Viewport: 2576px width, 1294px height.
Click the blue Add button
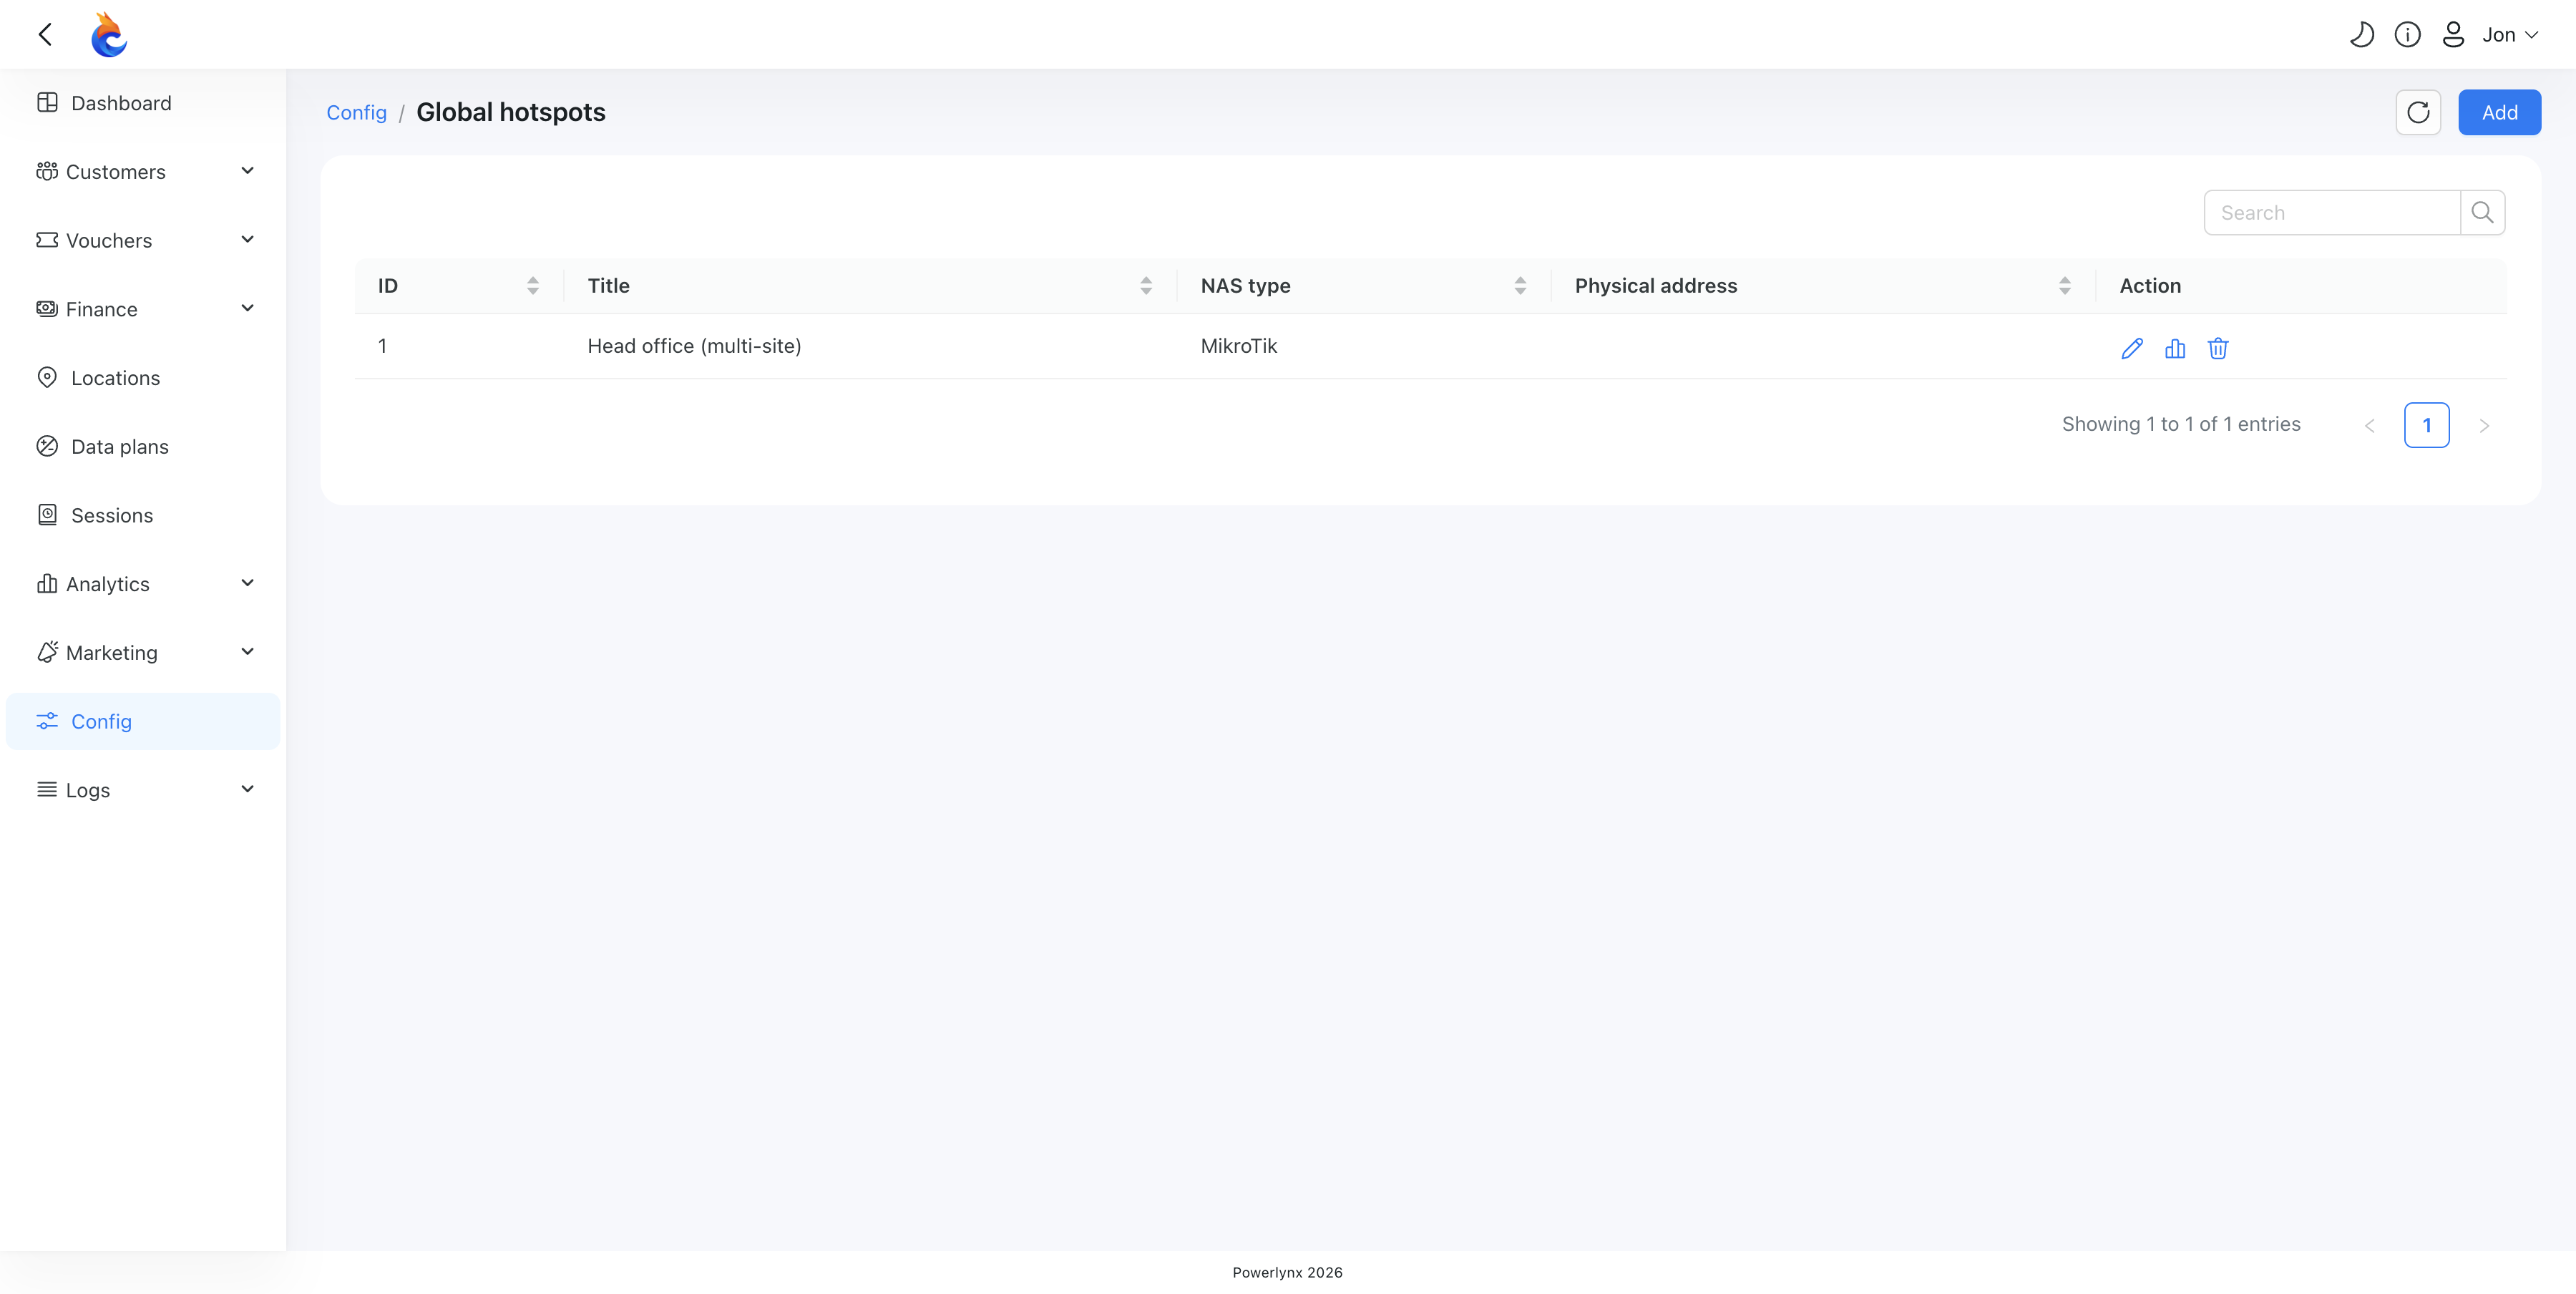[2499, 112]
